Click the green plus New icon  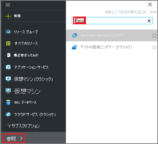[8, 16]
